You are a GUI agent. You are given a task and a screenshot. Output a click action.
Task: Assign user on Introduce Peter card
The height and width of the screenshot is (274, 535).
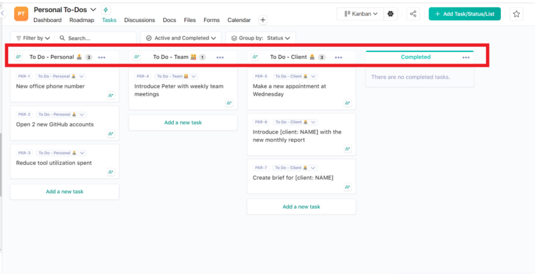pos(229,102)
